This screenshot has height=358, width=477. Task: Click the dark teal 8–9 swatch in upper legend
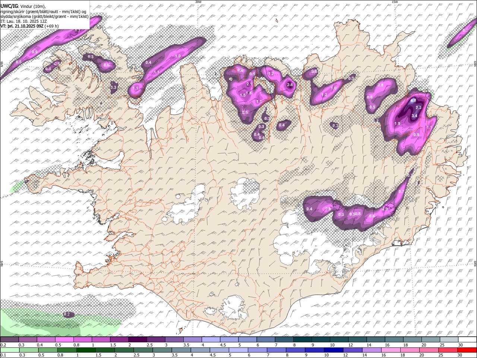[x=303, y=340]
